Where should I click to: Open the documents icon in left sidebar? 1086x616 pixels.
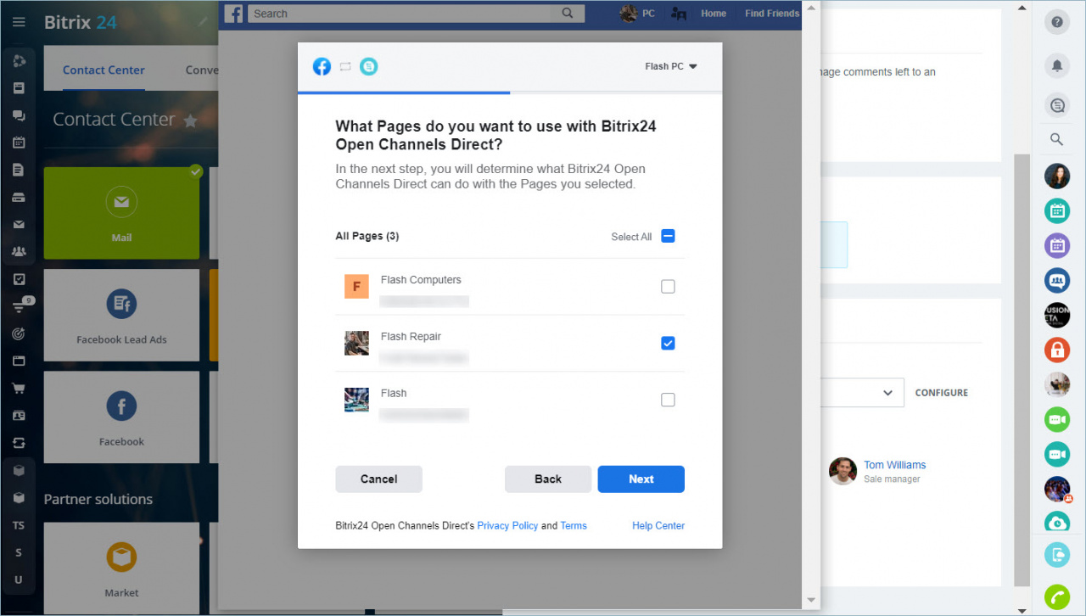coord(19,170)
